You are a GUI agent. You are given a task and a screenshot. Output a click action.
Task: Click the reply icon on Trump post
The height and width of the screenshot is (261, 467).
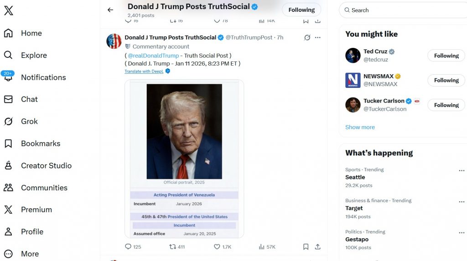click(128, 246)
